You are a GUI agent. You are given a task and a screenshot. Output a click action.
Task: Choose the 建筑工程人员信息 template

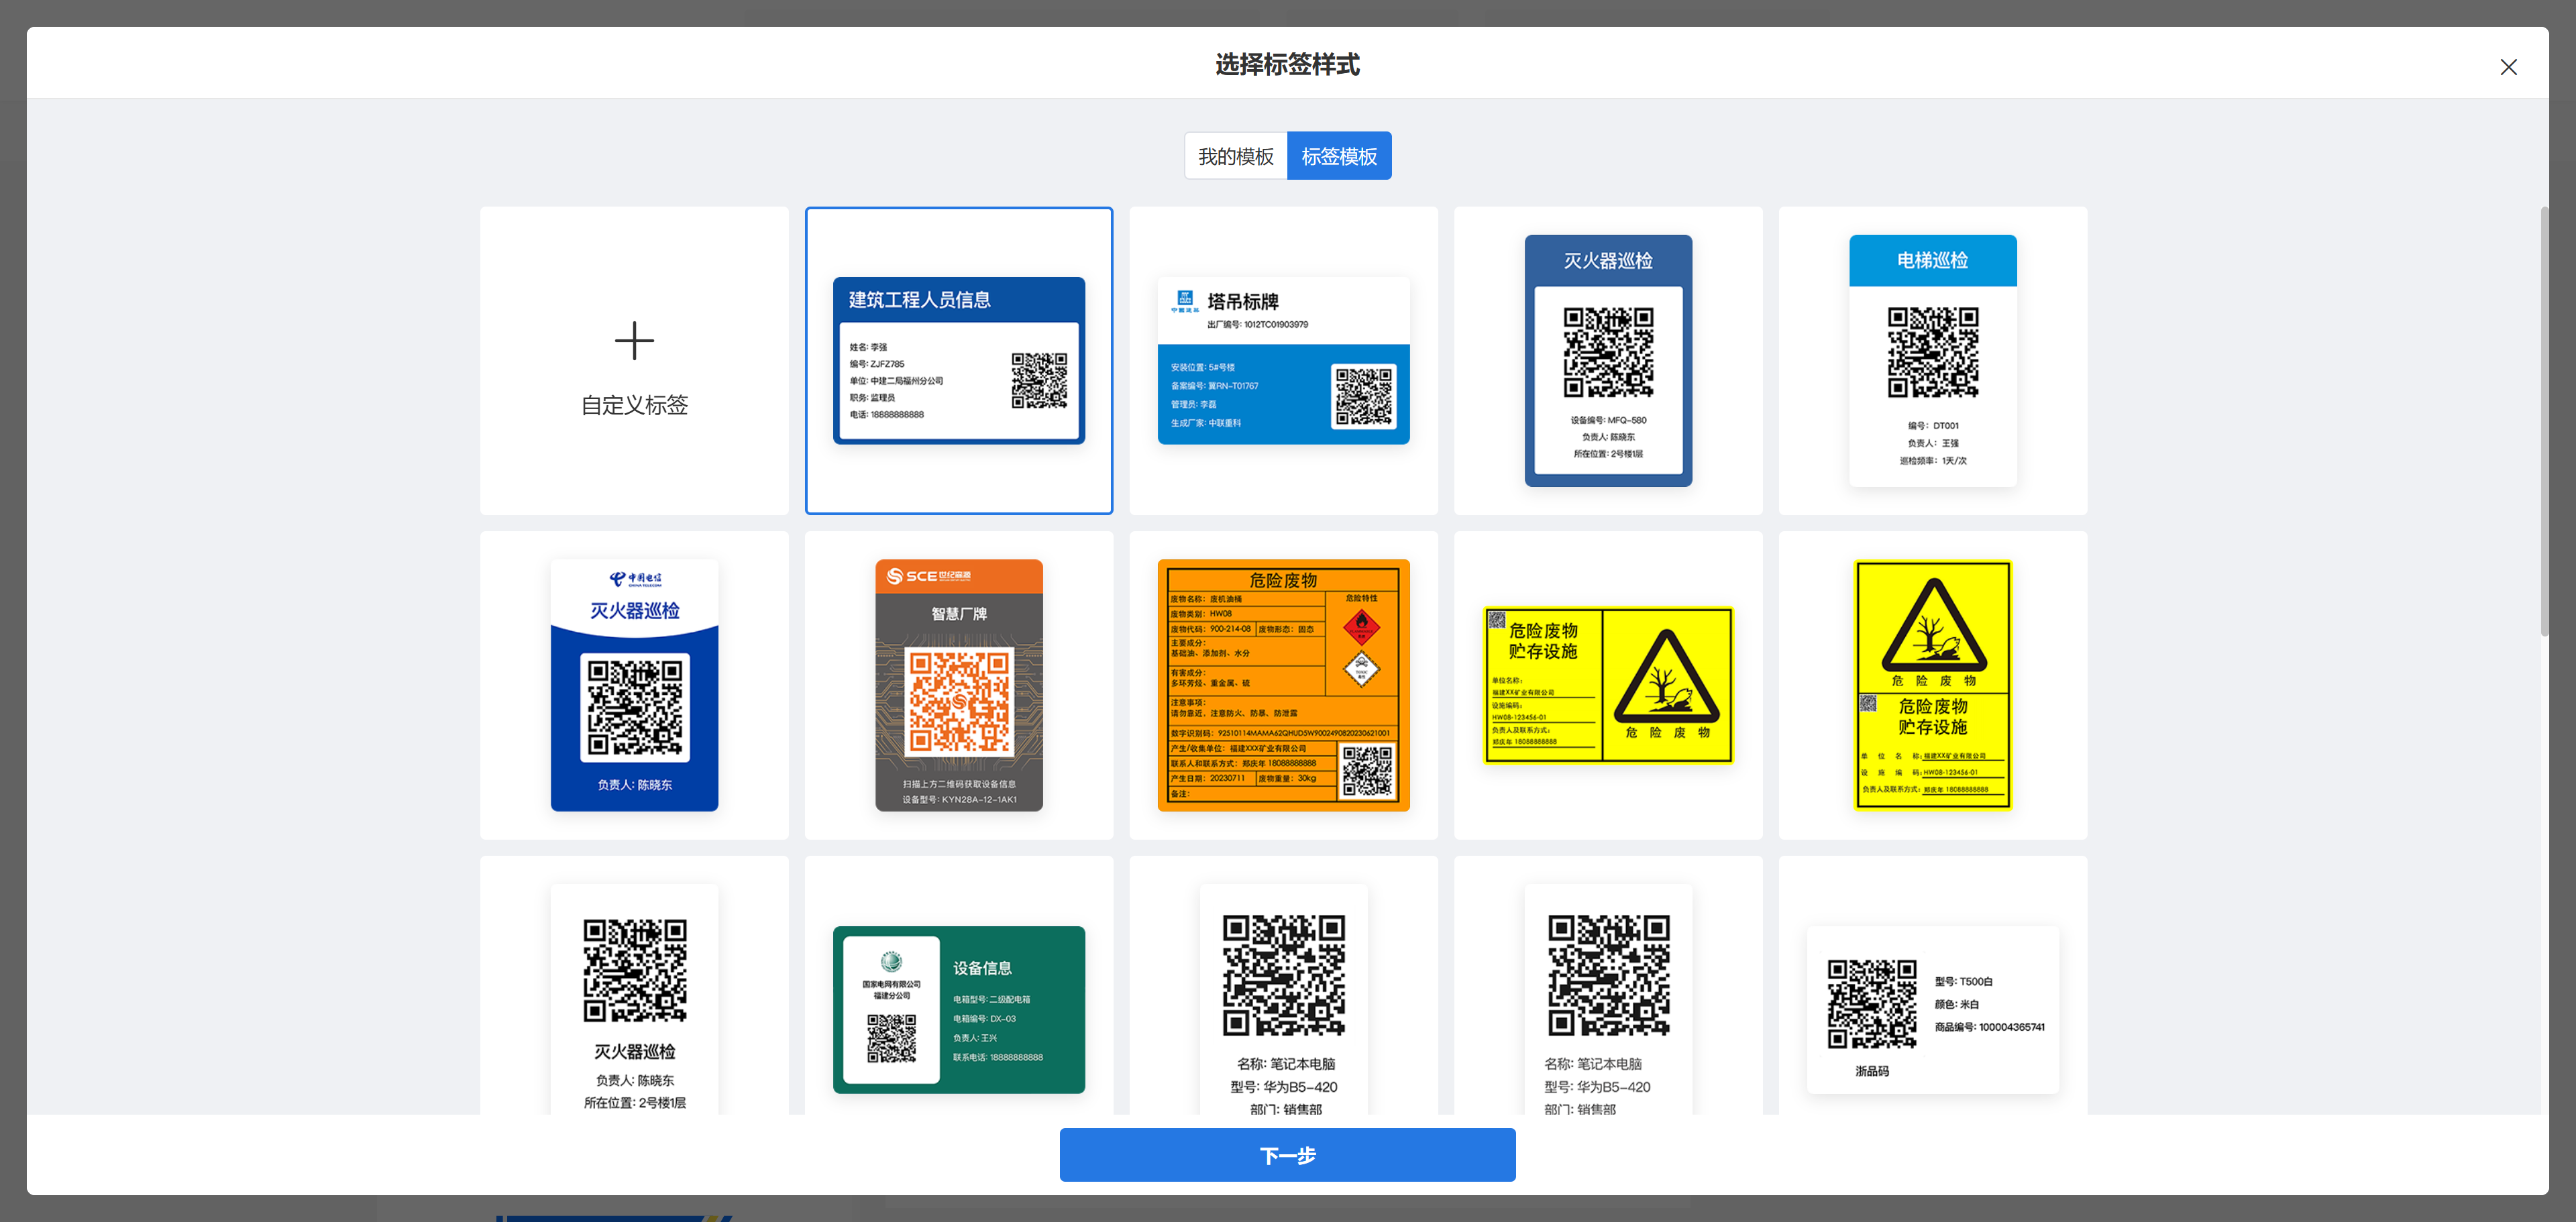(x=958, y=361)
